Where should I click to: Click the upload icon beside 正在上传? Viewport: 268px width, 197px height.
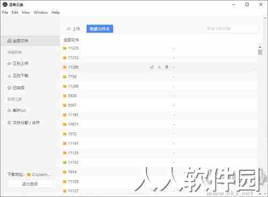tap(9, 64)
